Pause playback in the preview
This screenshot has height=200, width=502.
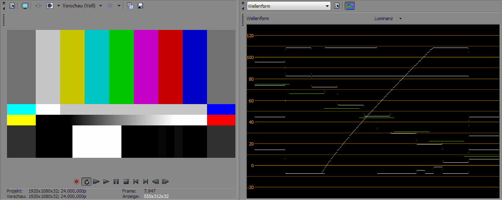pos(116,181)
